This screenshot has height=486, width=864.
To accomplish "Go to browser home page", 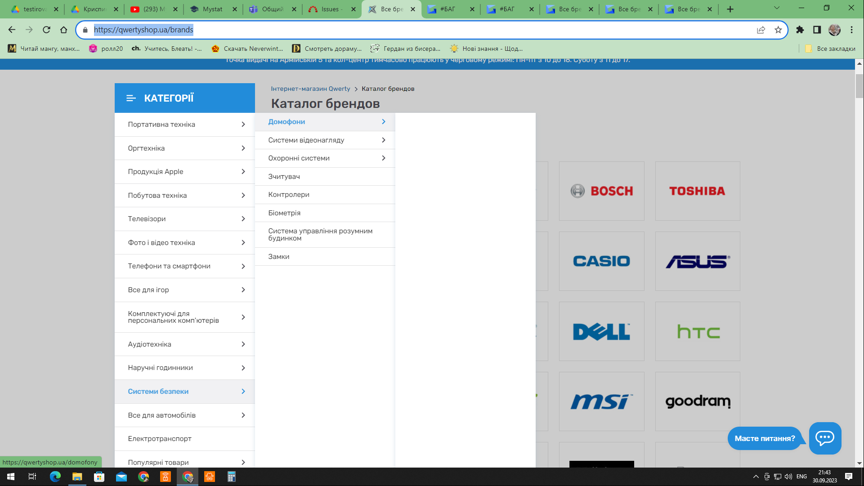I will click(63, 30).
